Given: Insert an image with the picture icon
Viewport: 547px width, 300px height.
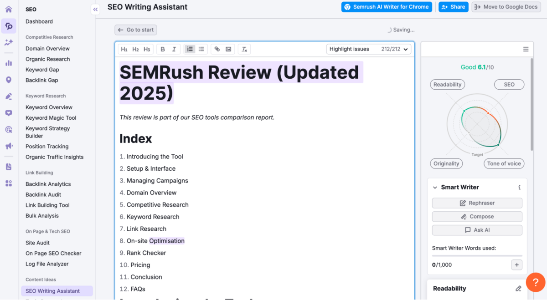Looking at the screenshot, I should (228, 49).
